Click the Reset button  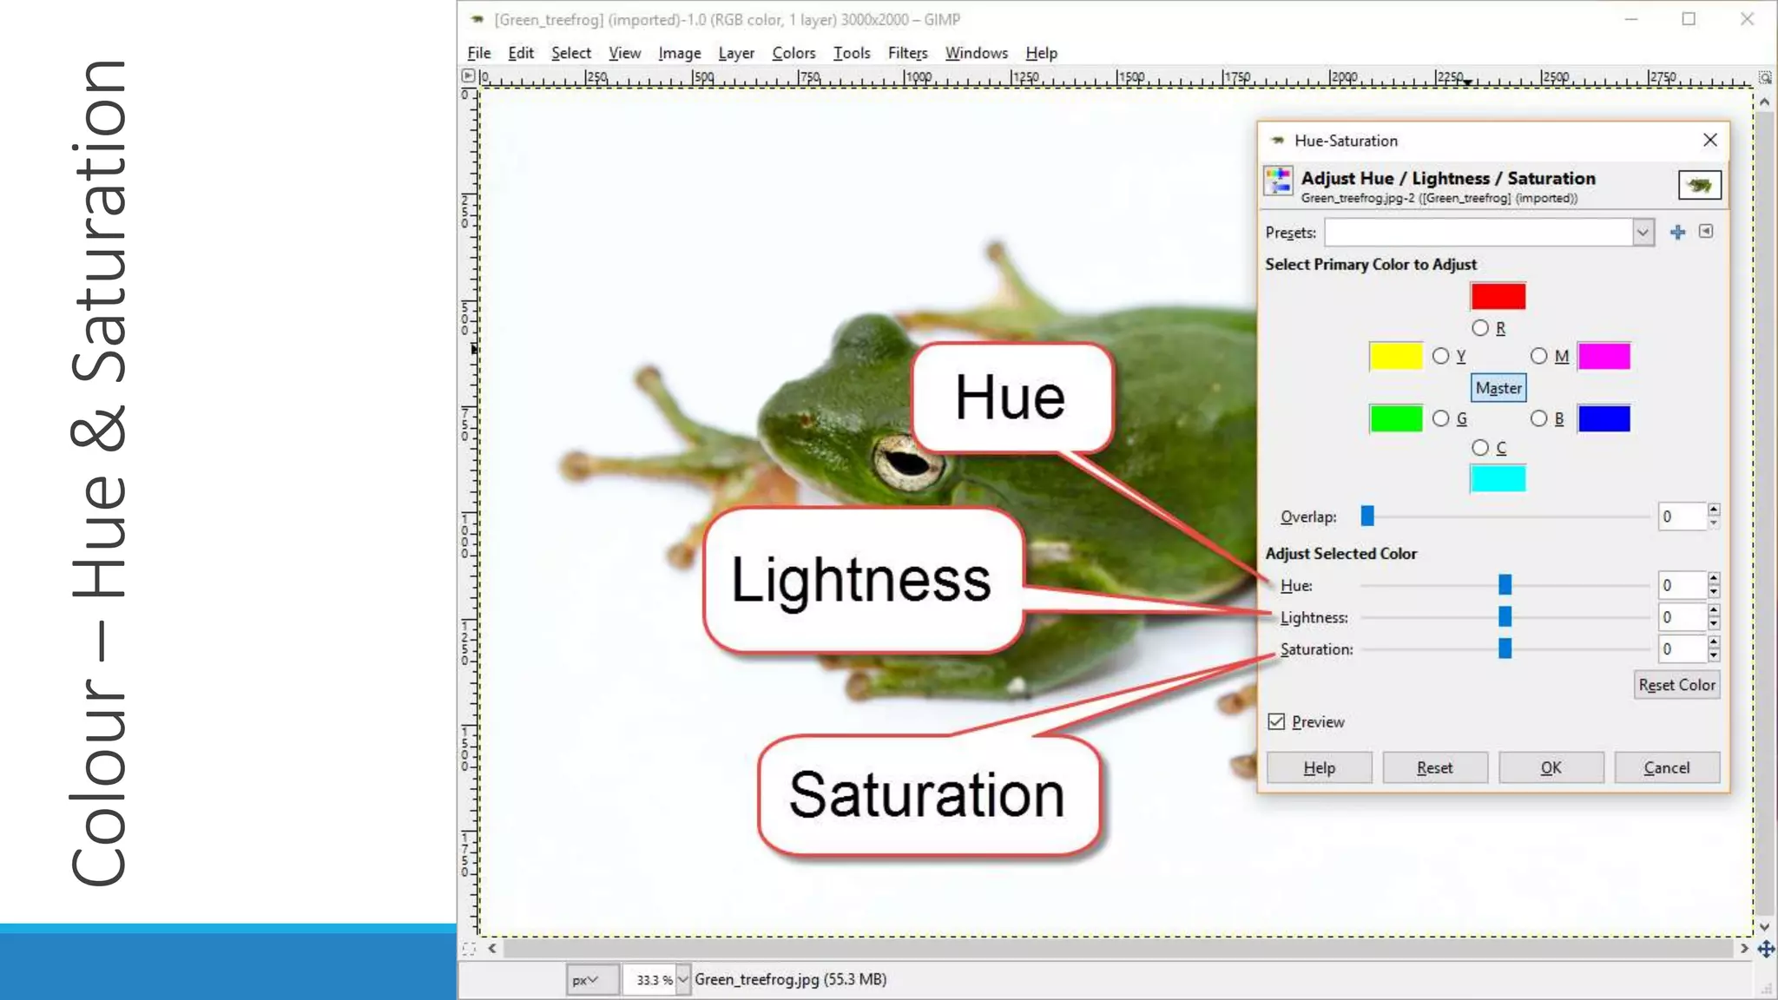1434,767
